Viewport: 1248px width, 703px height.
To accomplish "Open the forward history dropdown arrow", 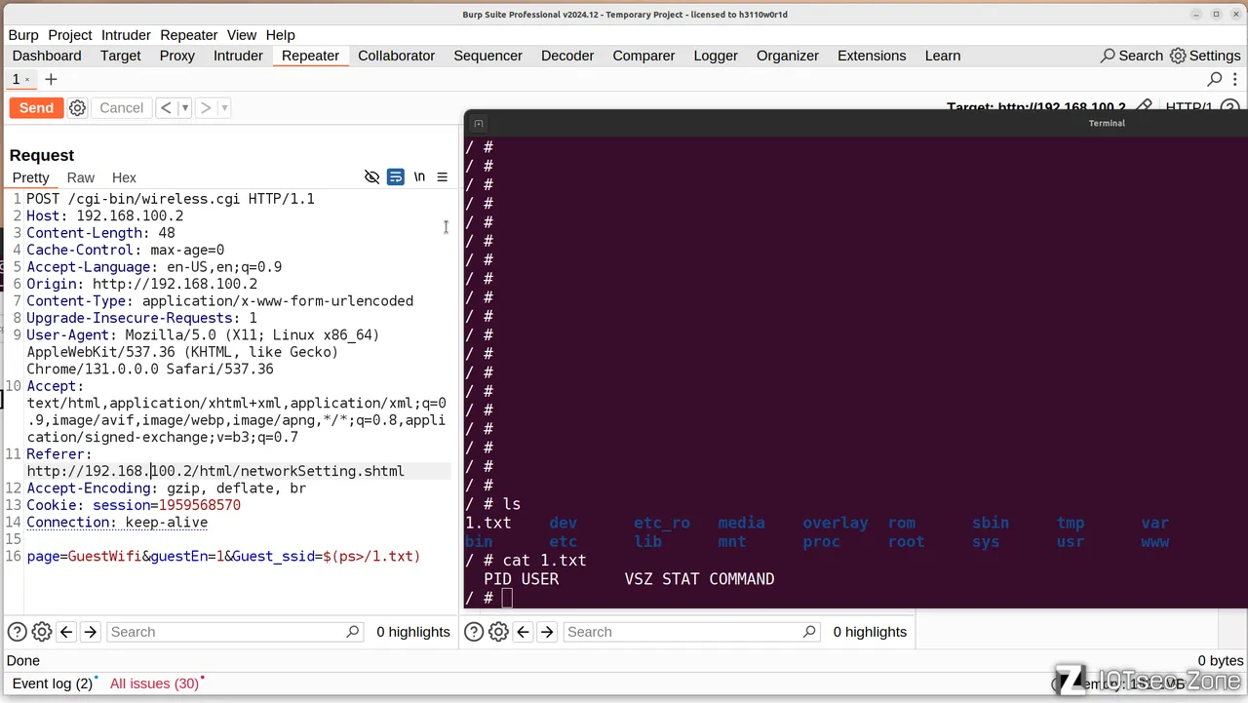I will click(x=224, y=108).
